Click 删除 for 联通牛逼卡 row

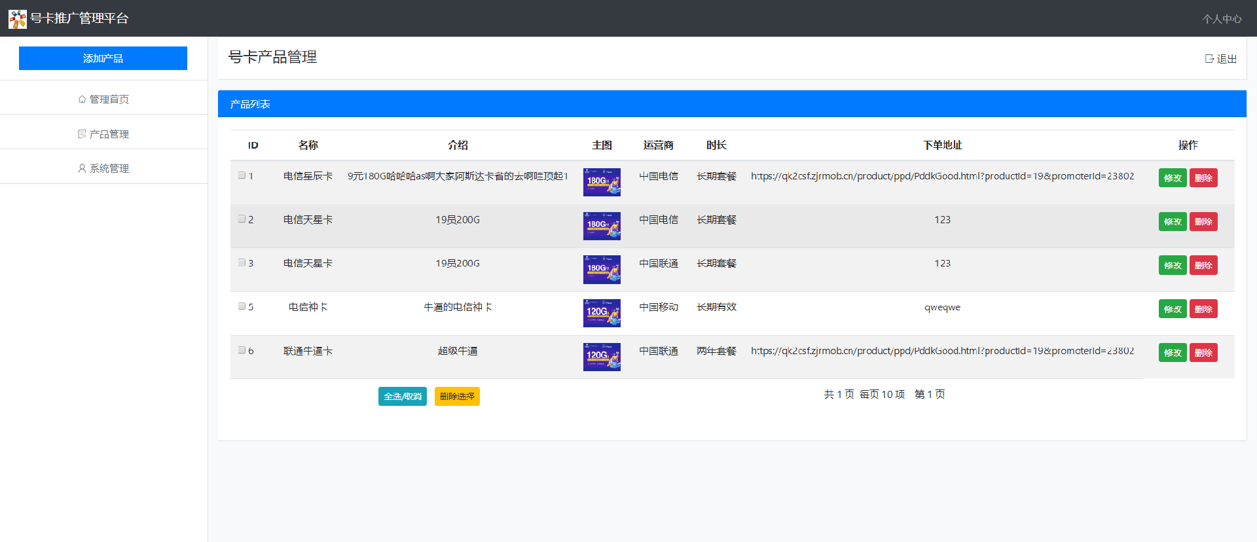[1203, 353]
